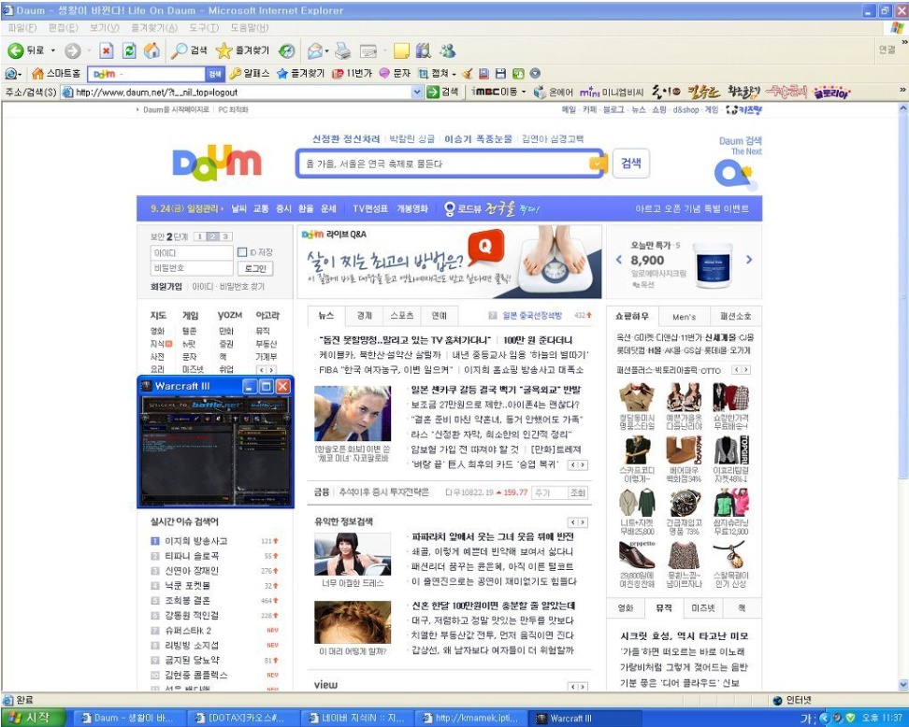Viewport: 909px width, 727px height.
Task: Select security level 3 in the login box
Action: 225,236
